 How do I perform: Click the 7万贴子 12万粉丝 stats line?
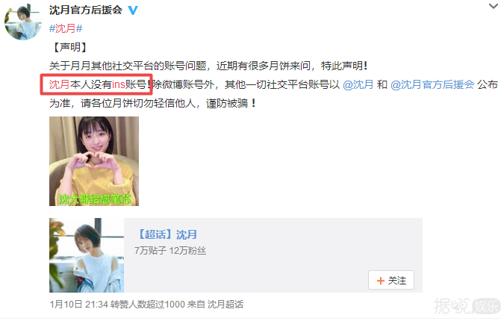pyautogui.click(x=170, y=251)
